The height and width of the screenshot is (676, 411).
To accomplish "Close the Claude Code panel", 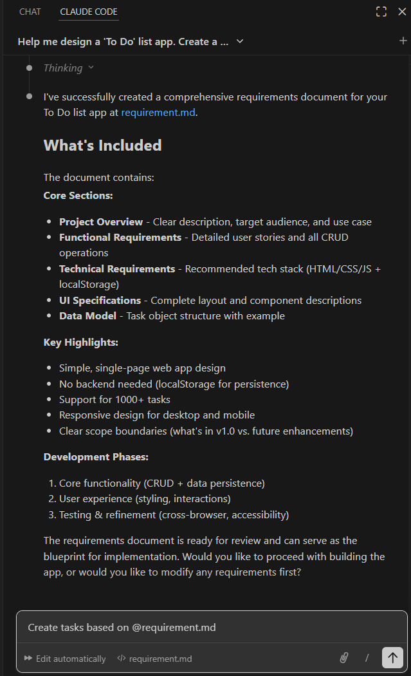I will 402,12.
